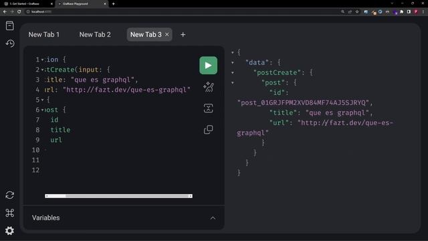
Task: Open a new browser tab
Action: 114,4
